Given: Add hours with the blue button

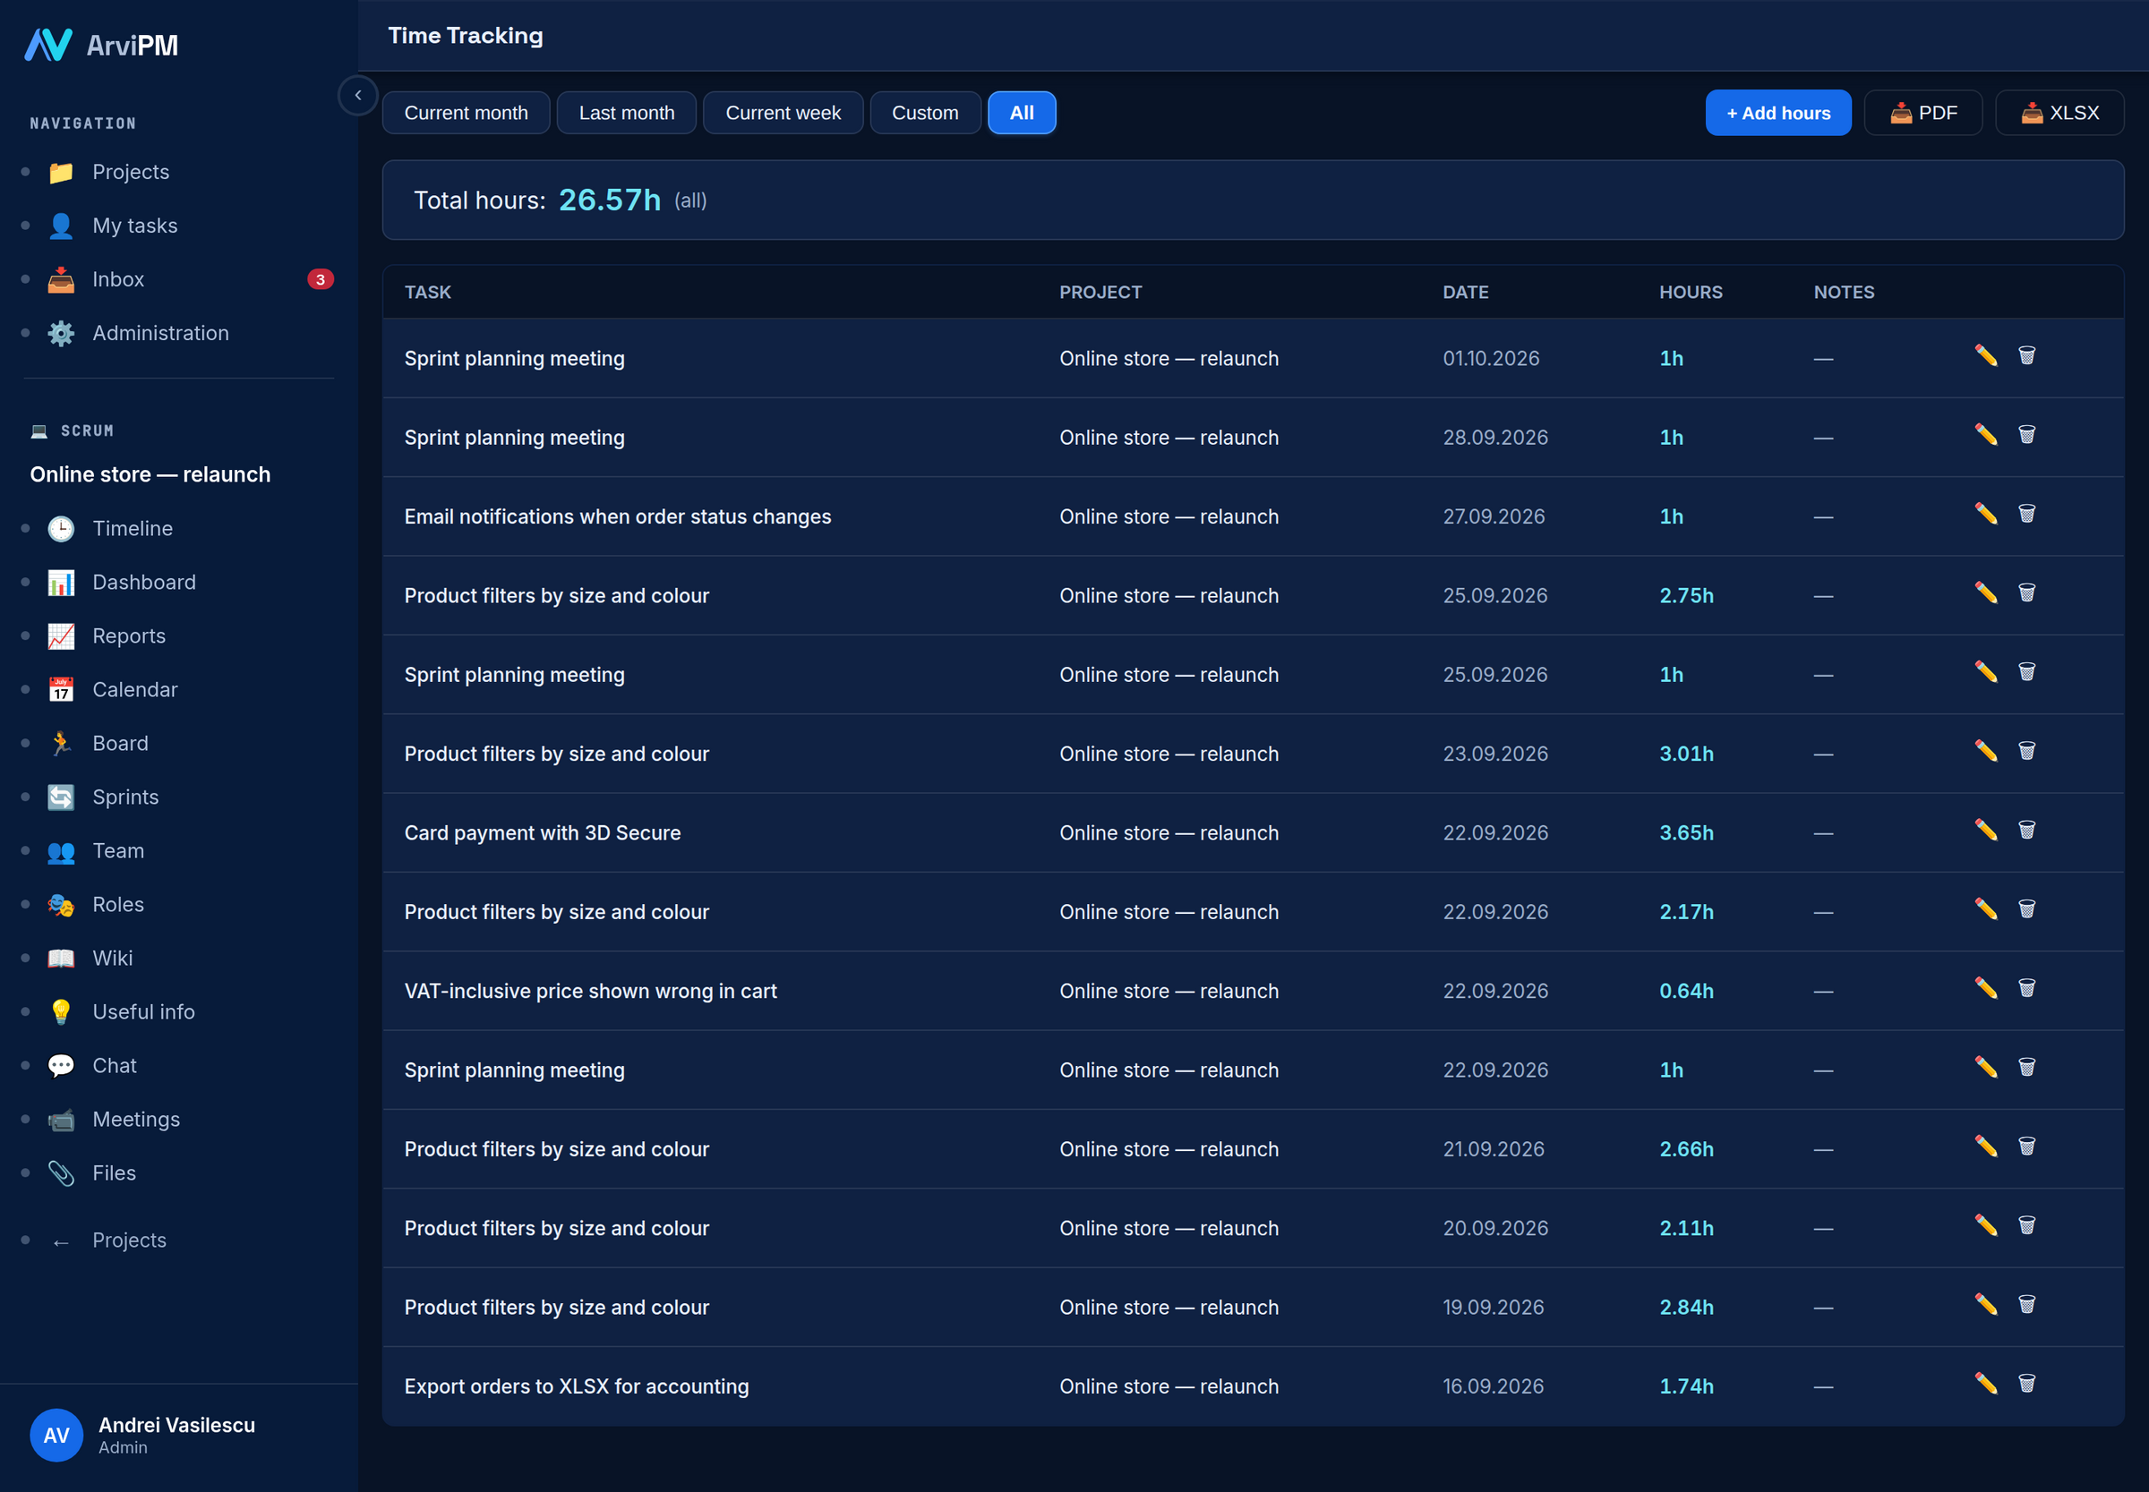Looking at the screenshot, I should [x=1777, y=113].
